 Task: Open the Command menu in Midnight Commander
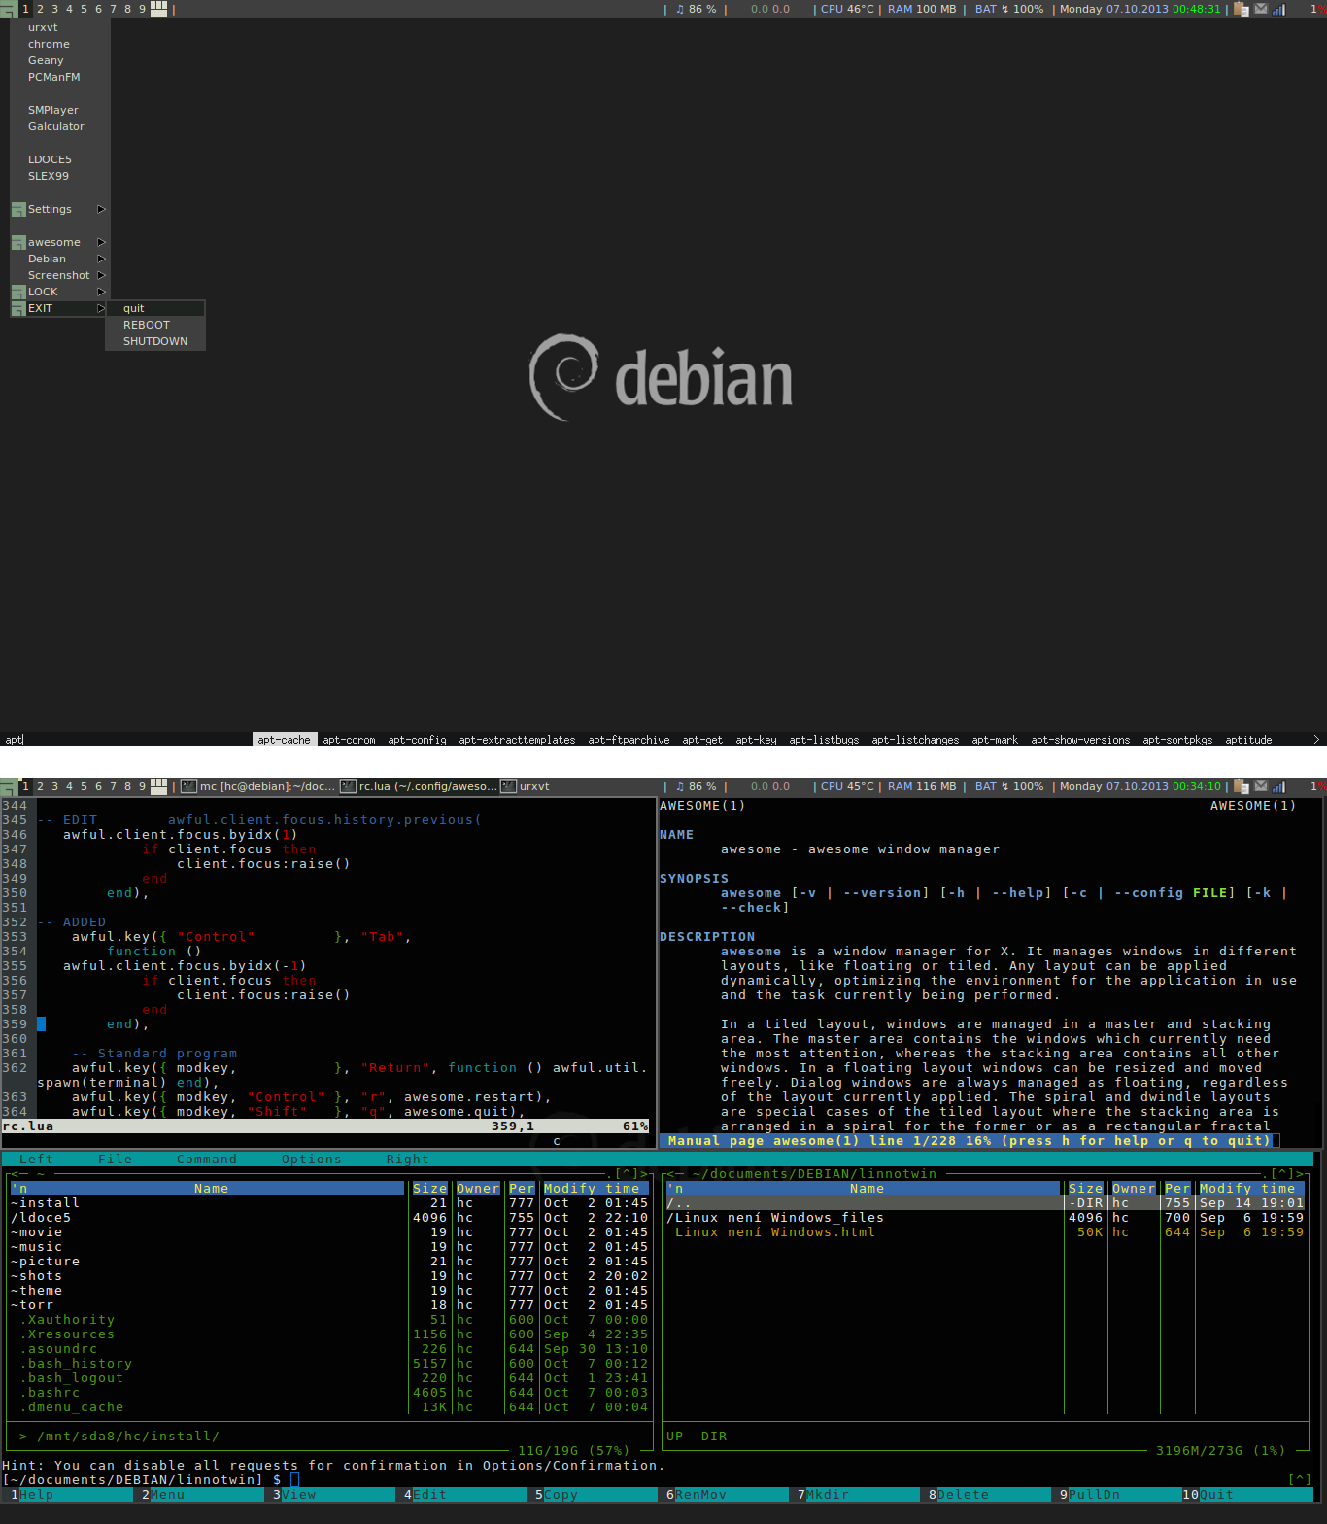(206, 1160)
